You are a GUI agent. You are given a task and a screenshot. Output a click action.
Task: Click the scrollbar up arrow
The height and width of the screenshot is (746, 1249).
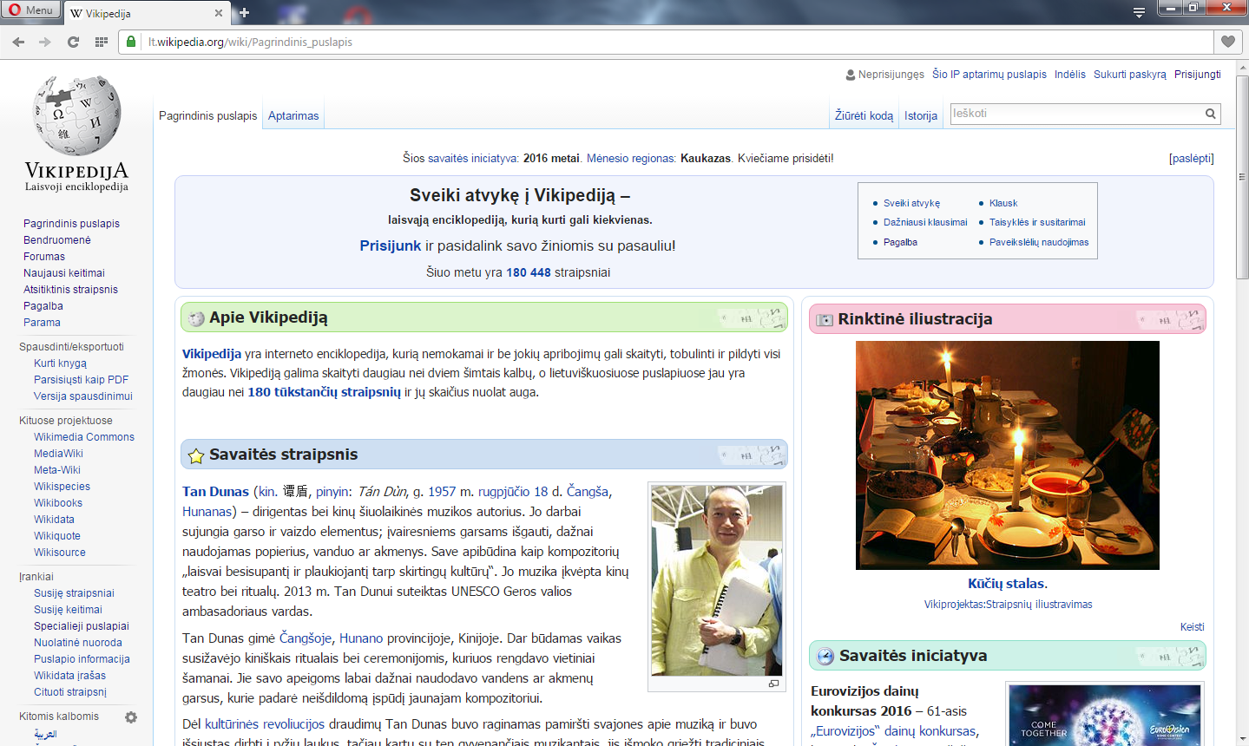point(1242,69)
